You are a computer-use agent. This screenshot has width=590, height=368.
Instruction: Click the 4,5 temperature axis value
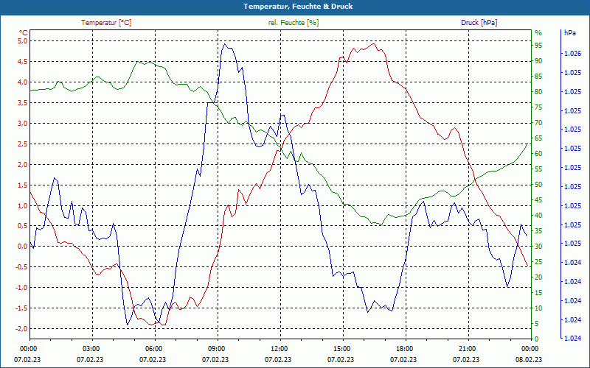[x=23, y=62]
